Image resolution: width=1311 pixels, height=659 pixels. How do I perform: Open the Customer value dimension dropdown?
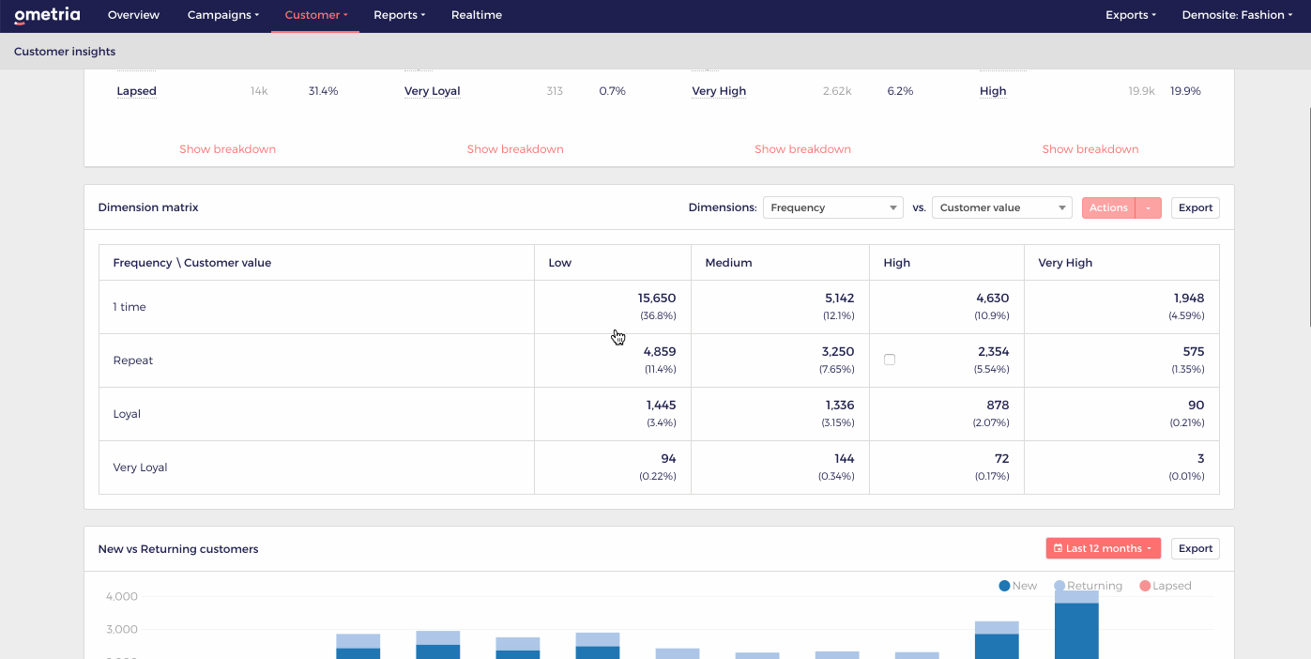(1002, 207)
